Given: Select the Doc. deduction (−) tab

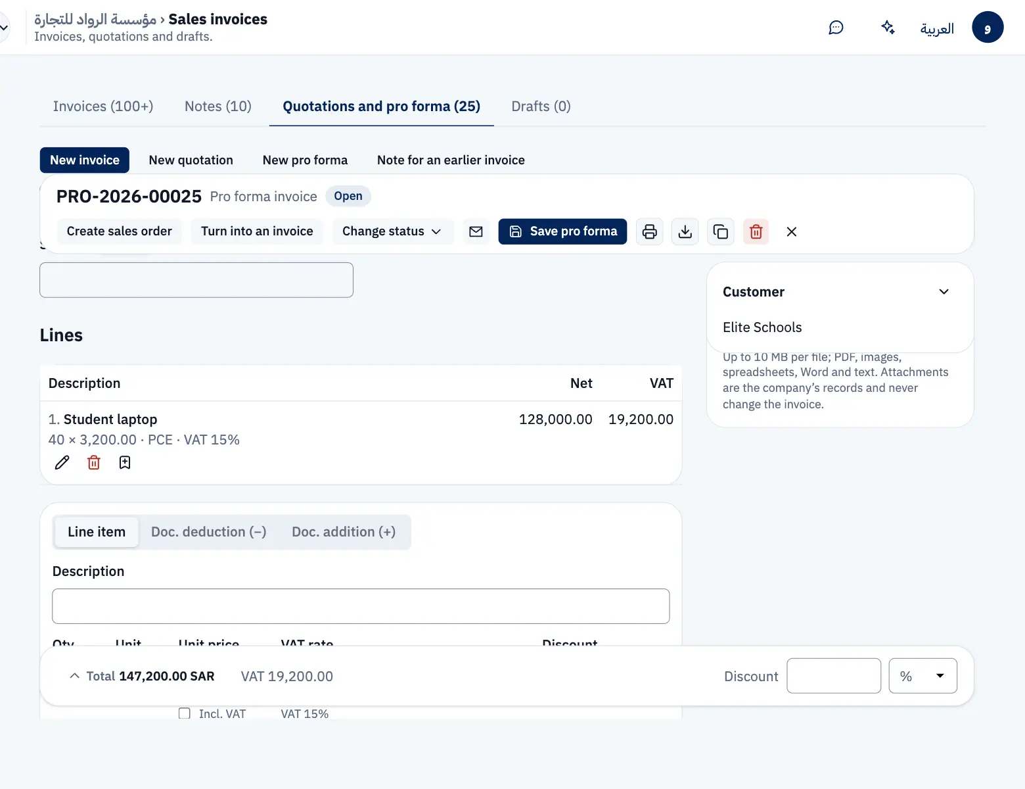Looking at the screenshot, I should [x=209, y=532].
